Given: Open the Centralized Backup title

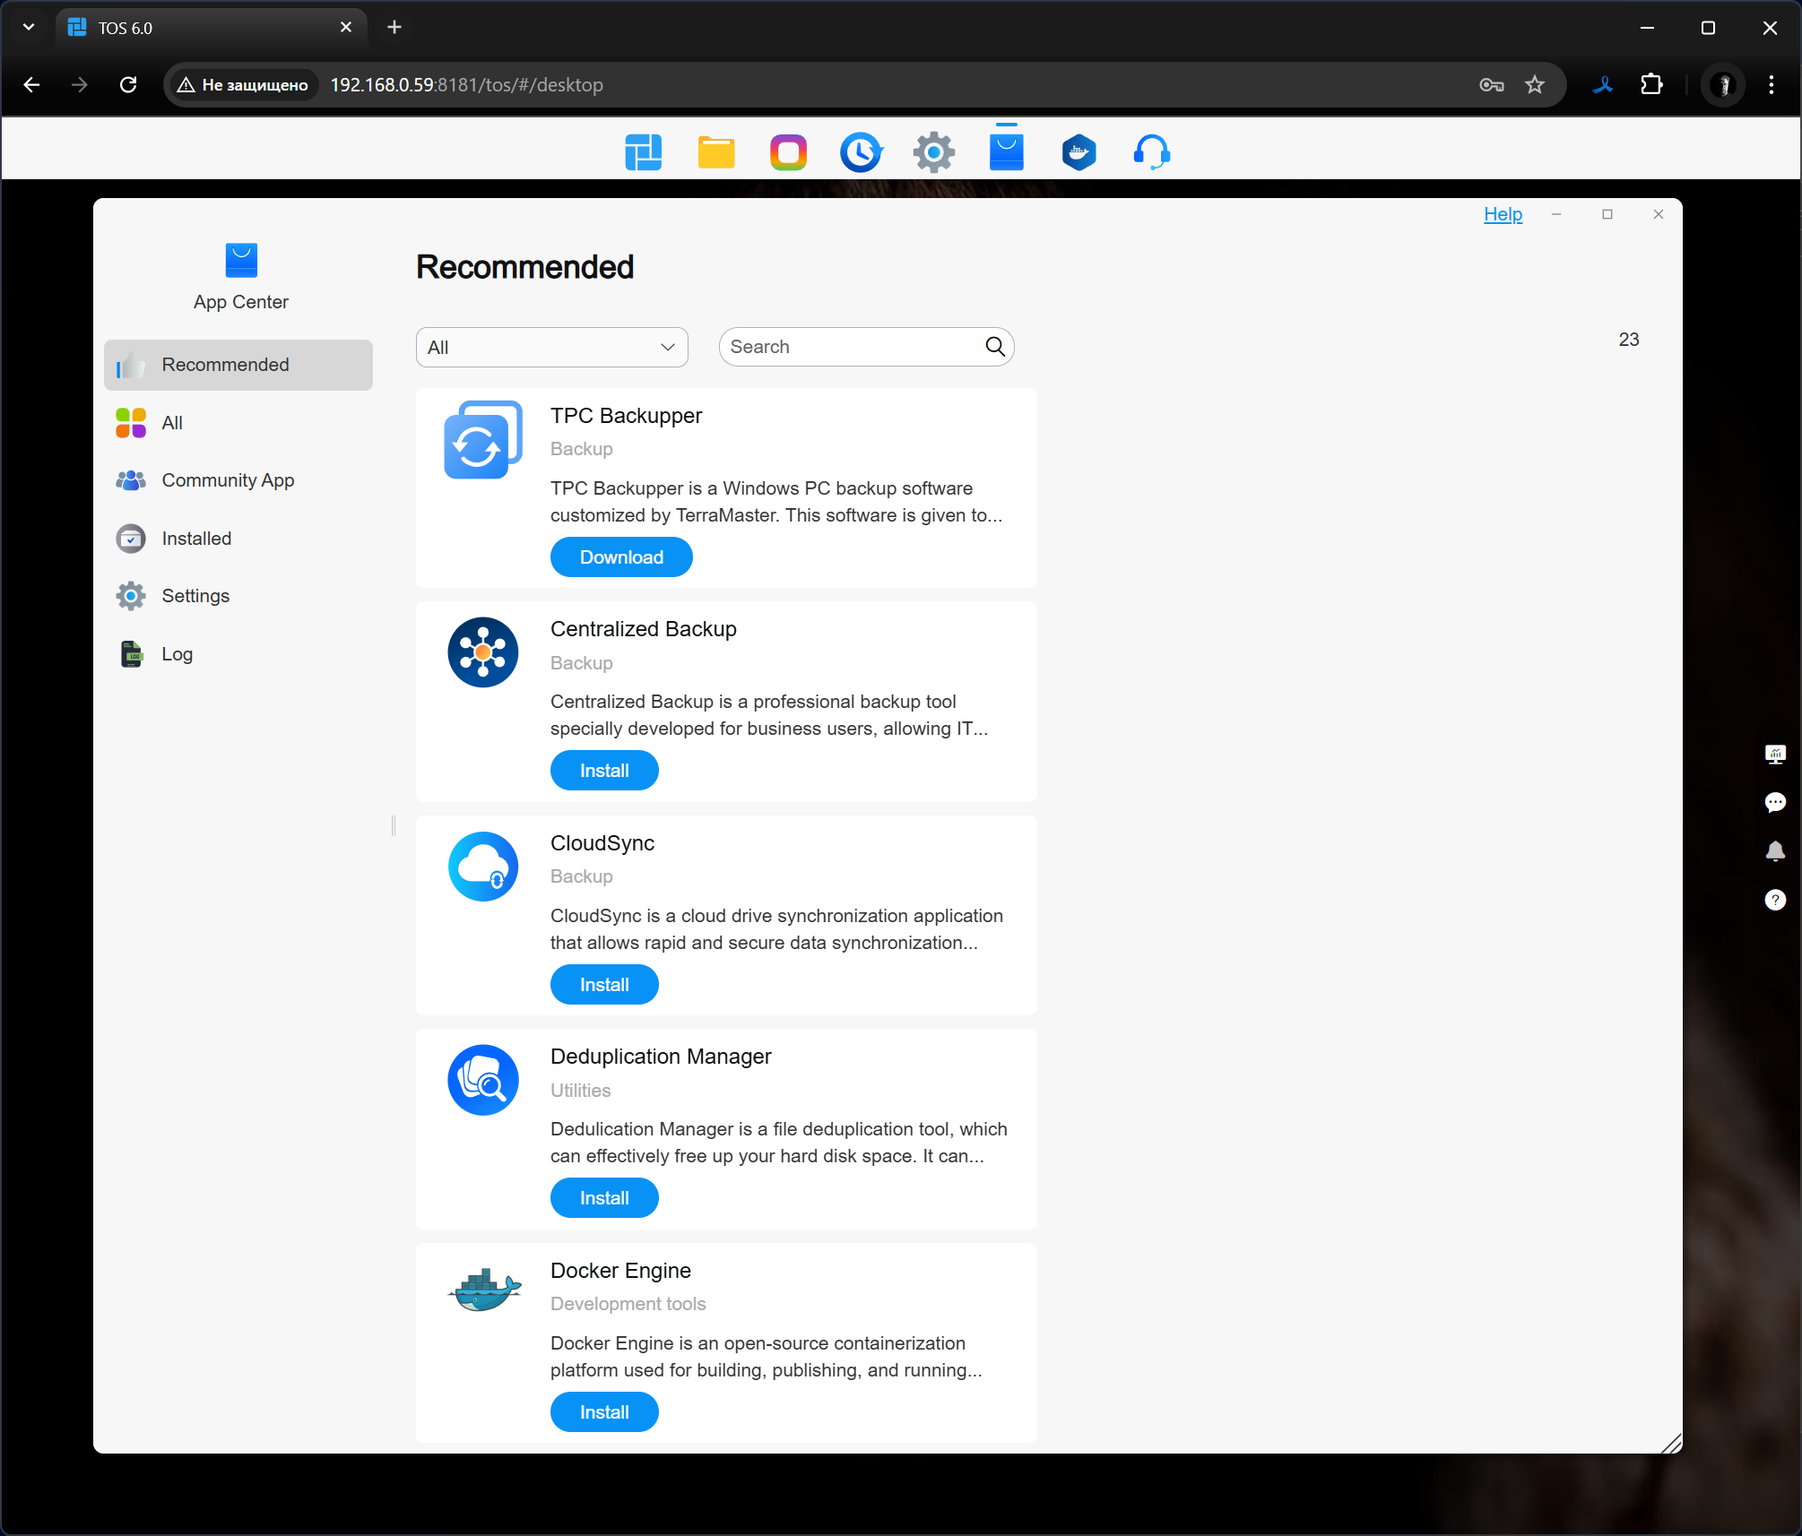Looking at the screenshot, I should click(x=643, y=629).
